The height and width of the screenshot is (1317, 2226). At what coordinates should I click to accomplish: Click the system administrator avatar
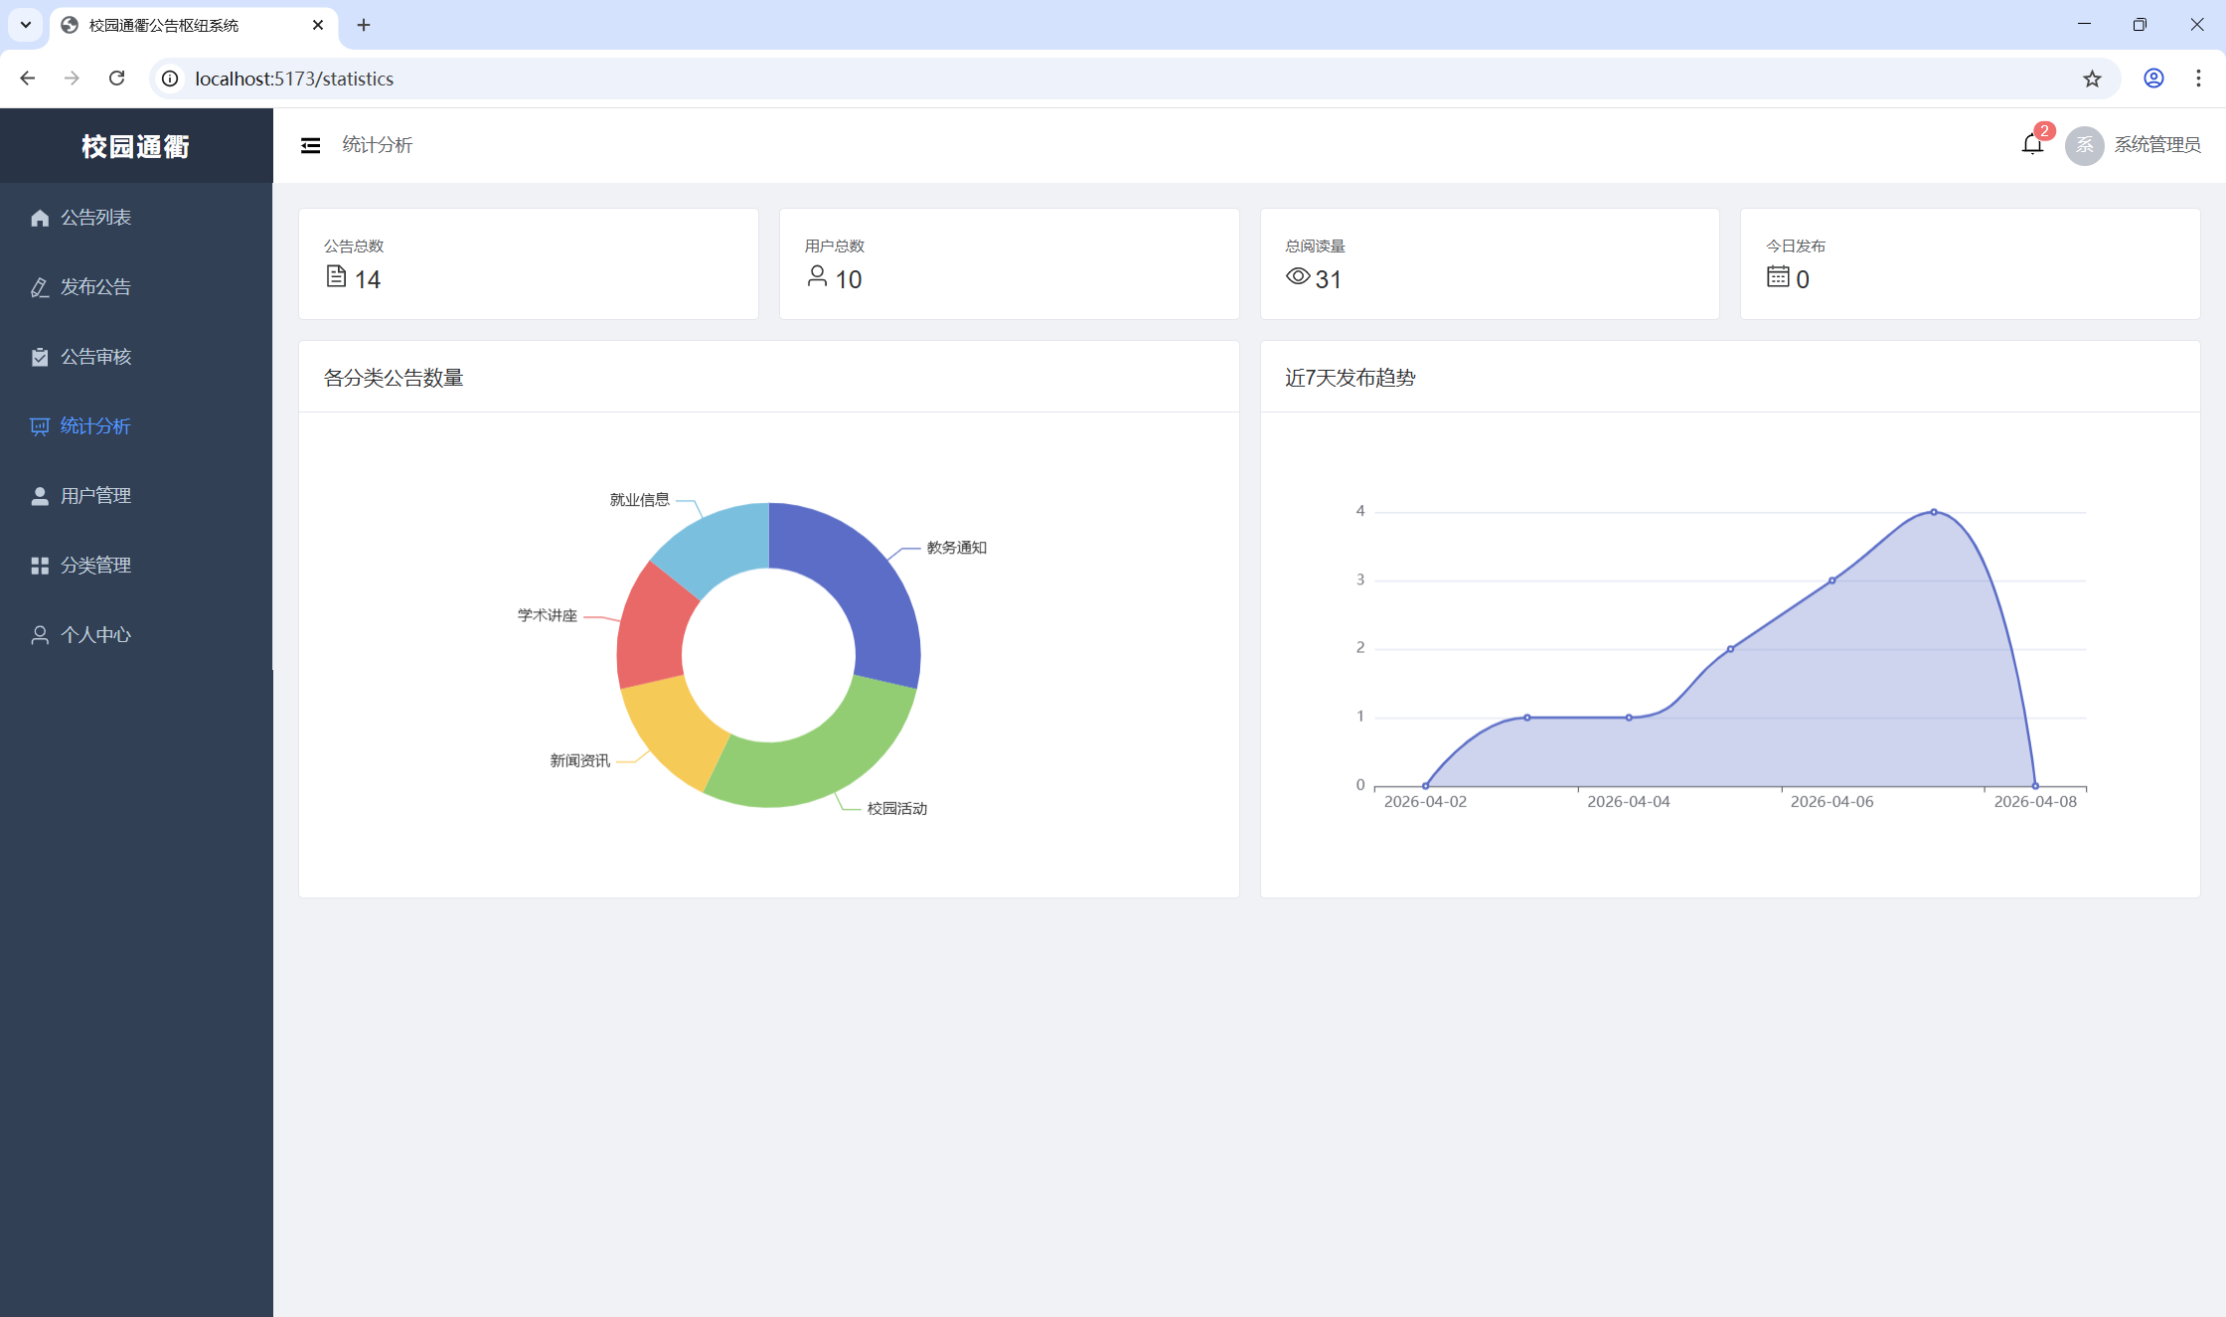click(2084, 145)
